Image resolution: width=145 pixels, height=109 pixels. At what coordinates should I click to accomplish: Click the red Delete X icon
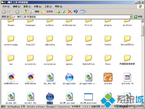(x=70, y=12)
